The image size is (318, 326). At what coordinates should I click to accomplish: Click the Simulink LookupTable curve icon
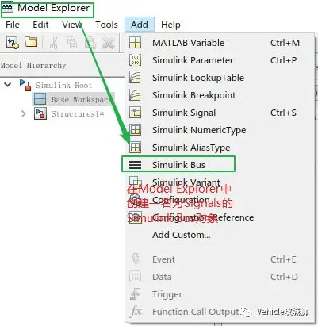(135, 78)
